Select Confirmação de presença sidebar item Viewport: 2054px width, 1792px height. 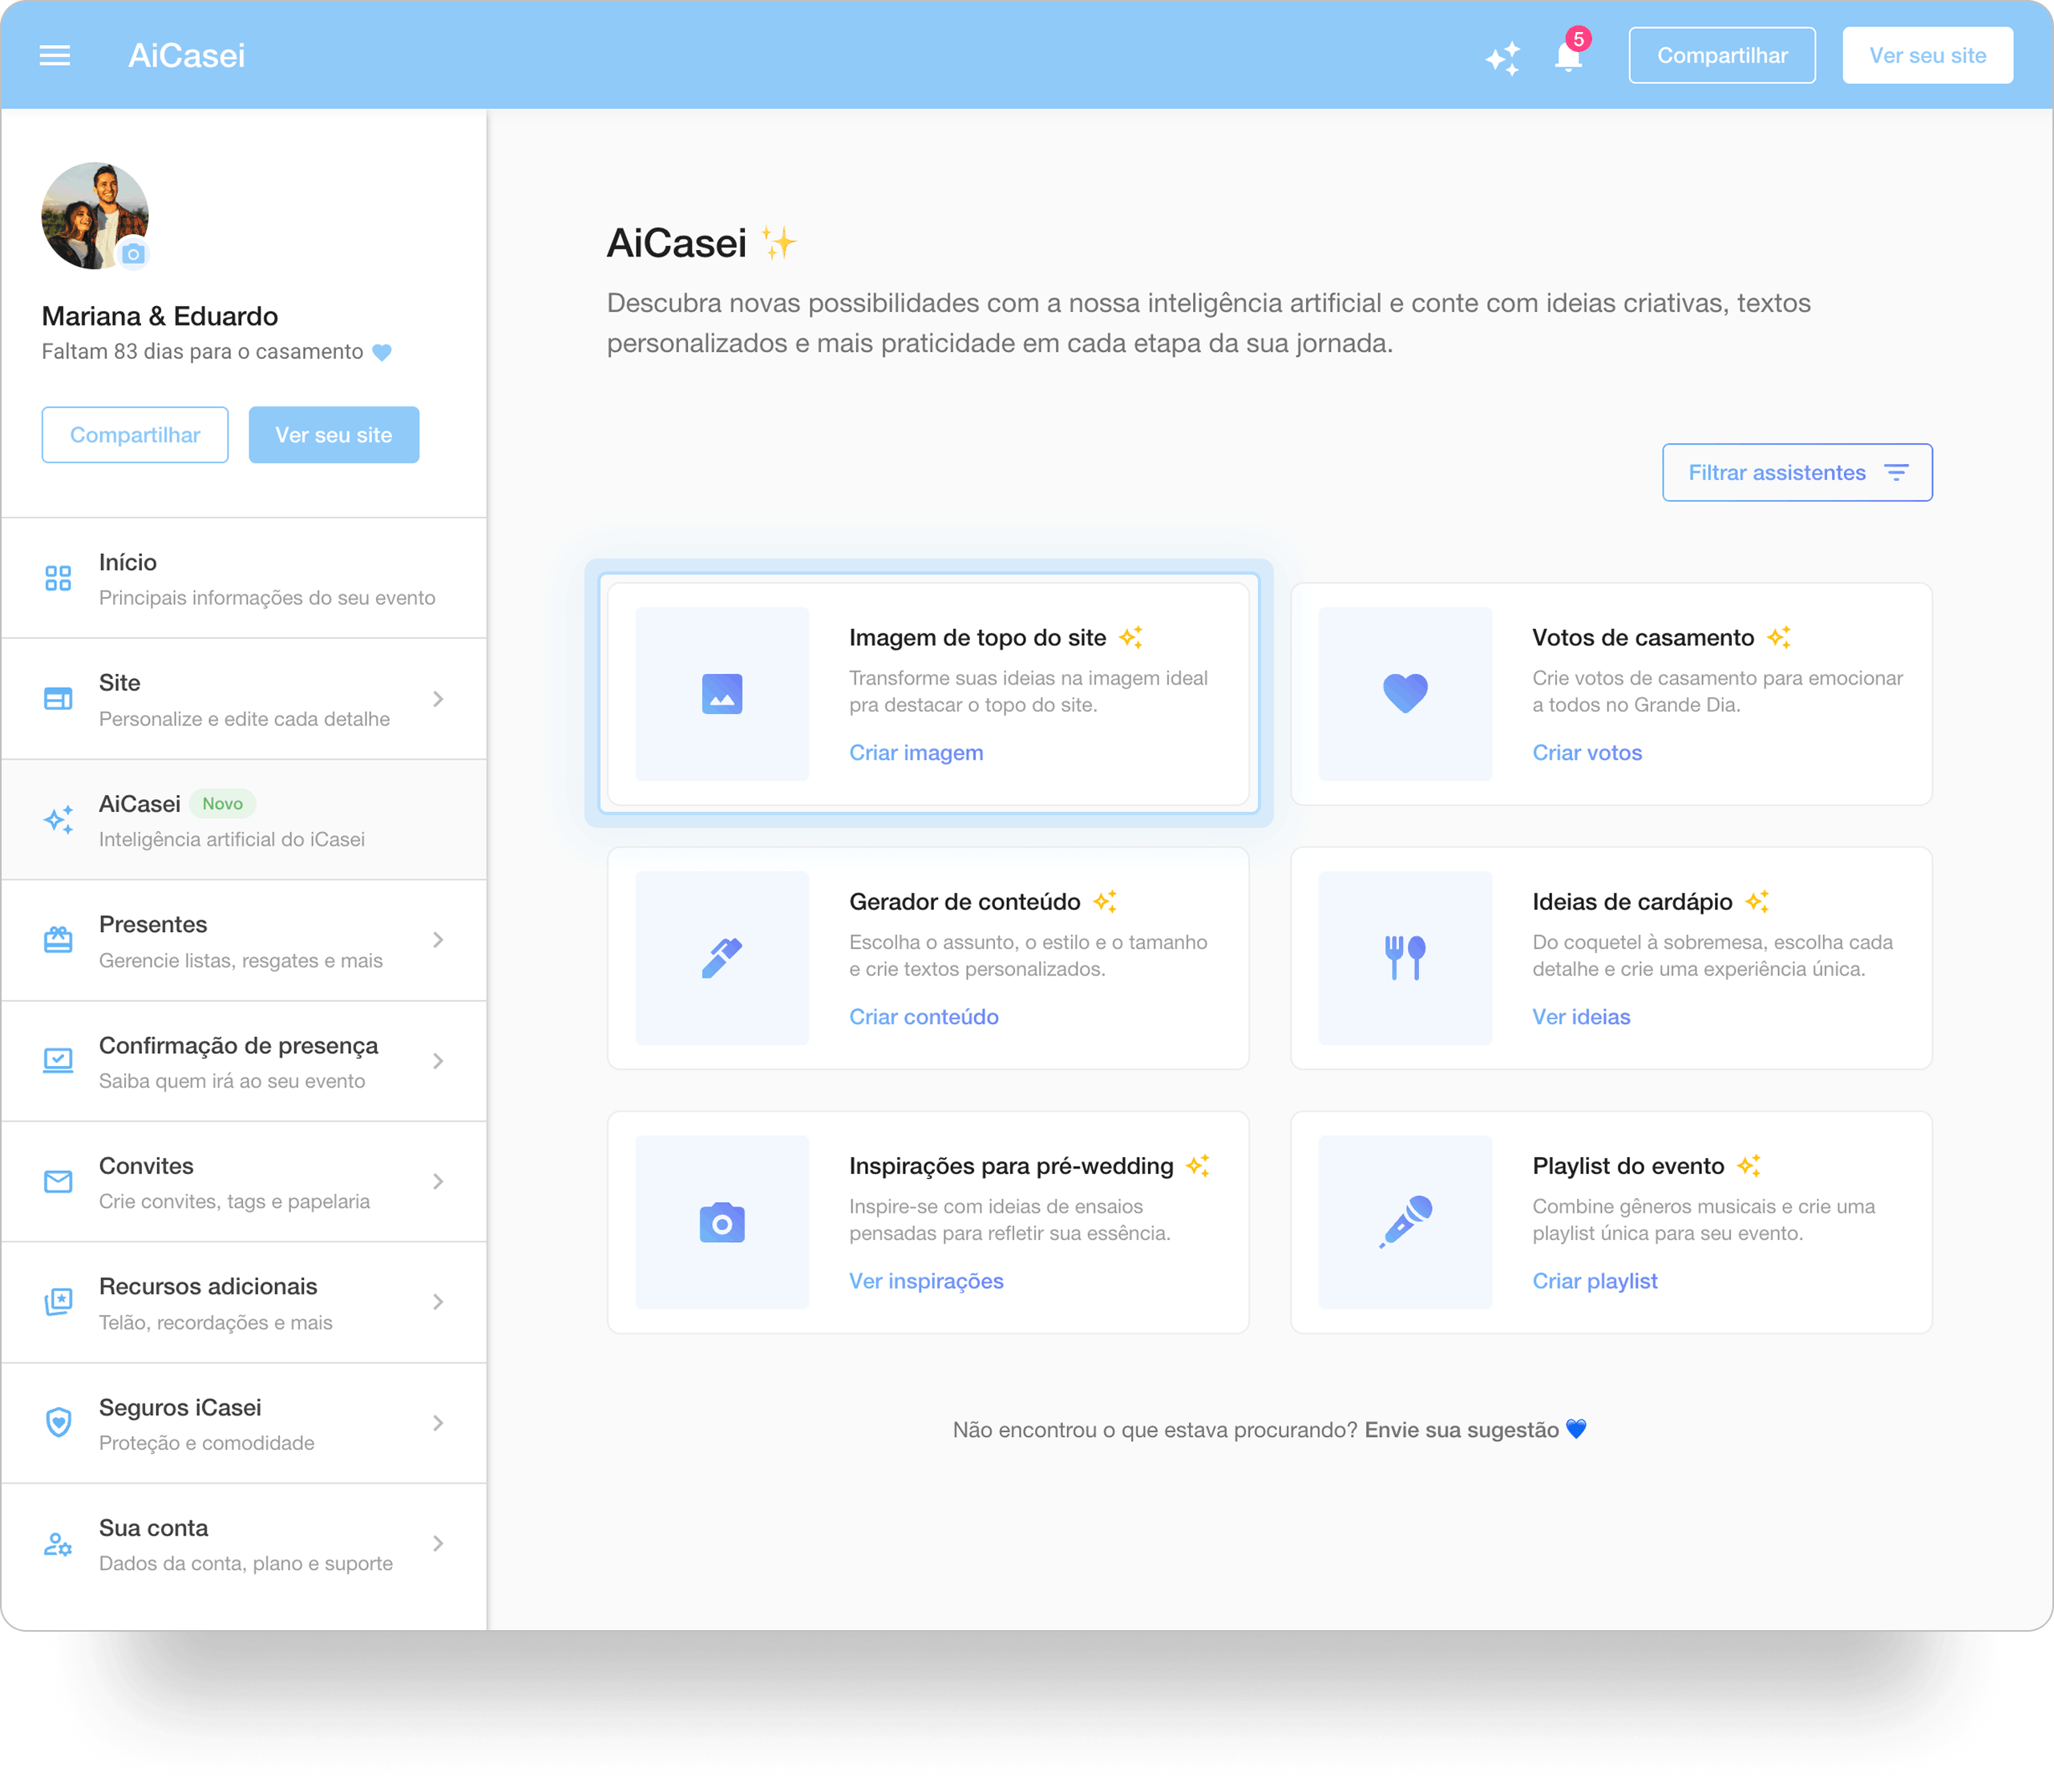(244, 1061)
